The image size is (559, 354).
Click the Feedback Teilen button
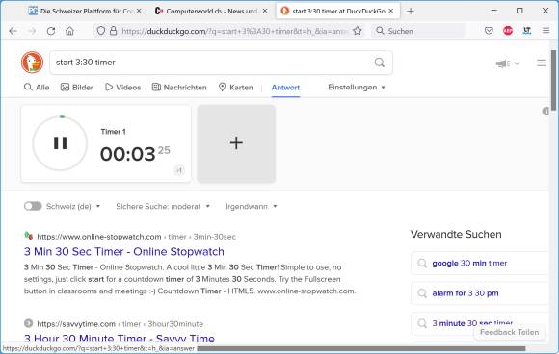click(509, 332)
